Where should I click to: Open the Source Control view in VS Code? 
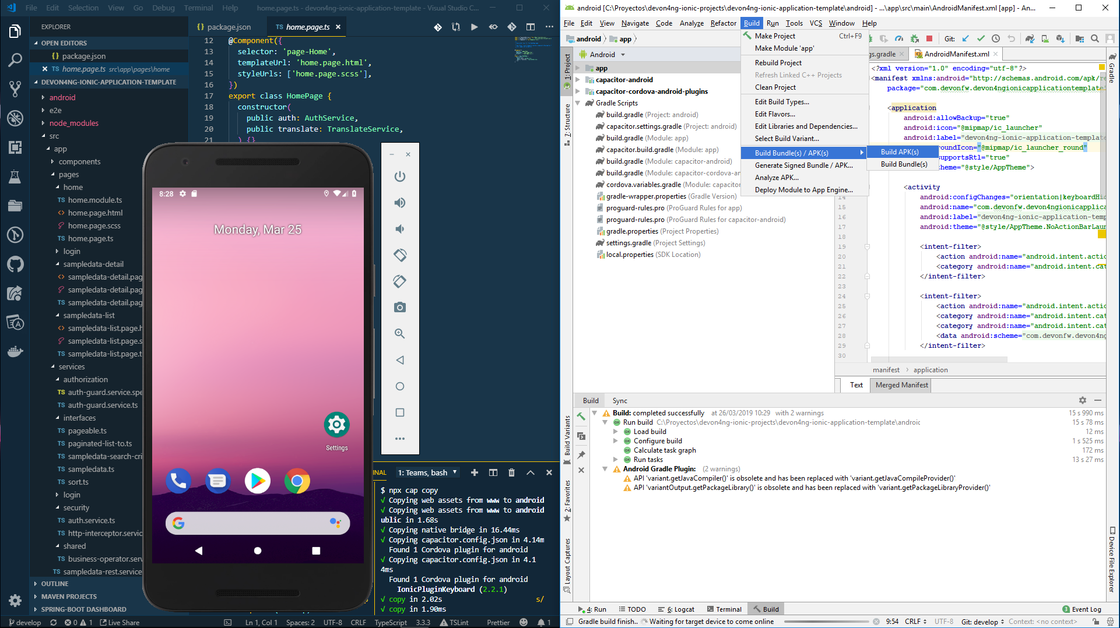[x=15, y=89]
